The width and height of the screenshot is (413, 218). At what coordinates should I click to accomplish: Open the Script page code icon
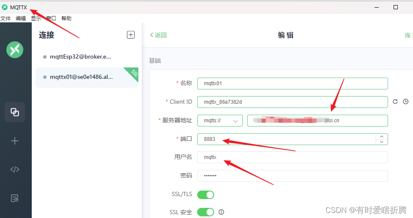coord(15,170)
